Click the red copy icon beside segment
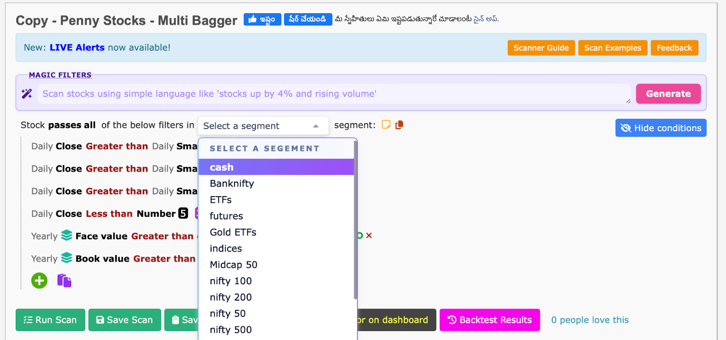Screen dimensions: 726x340 coord(399,125)
